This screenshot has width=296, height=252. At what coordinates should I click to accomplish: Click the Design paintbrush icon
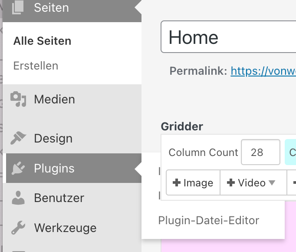[19, 138]
